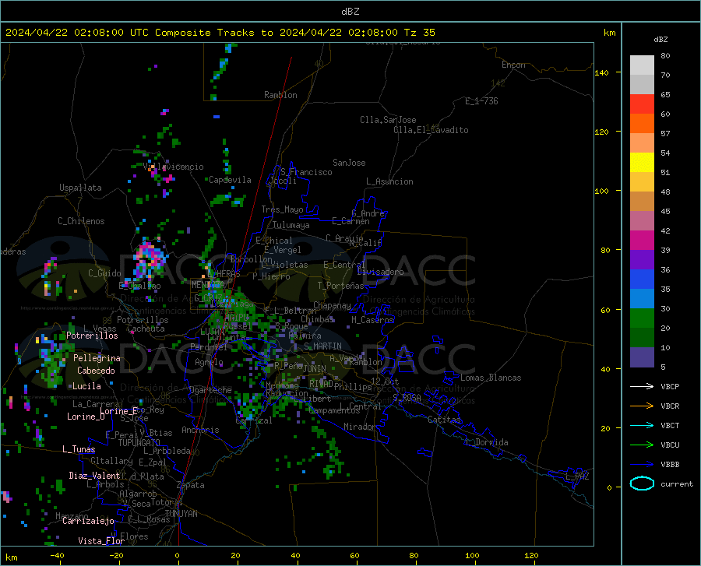Click the 120 km tick on horizontal axis

click(x=531, y=556)
